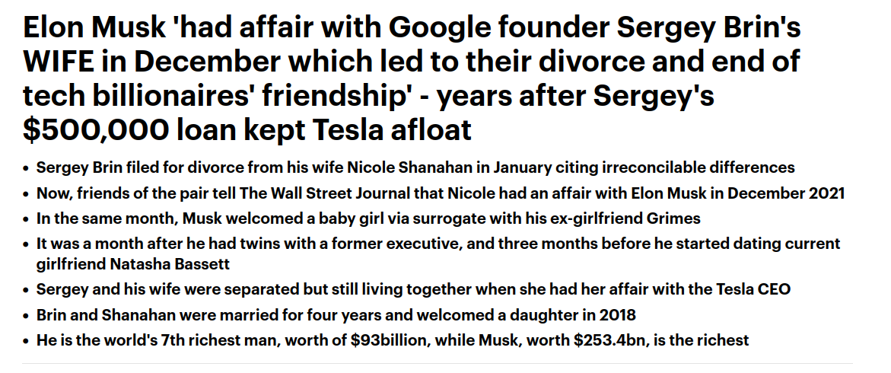Click '$500,000 loan kept Tesla afloat' headline text
The height and width of the screenshot is (373, 891).
[247, 129]
